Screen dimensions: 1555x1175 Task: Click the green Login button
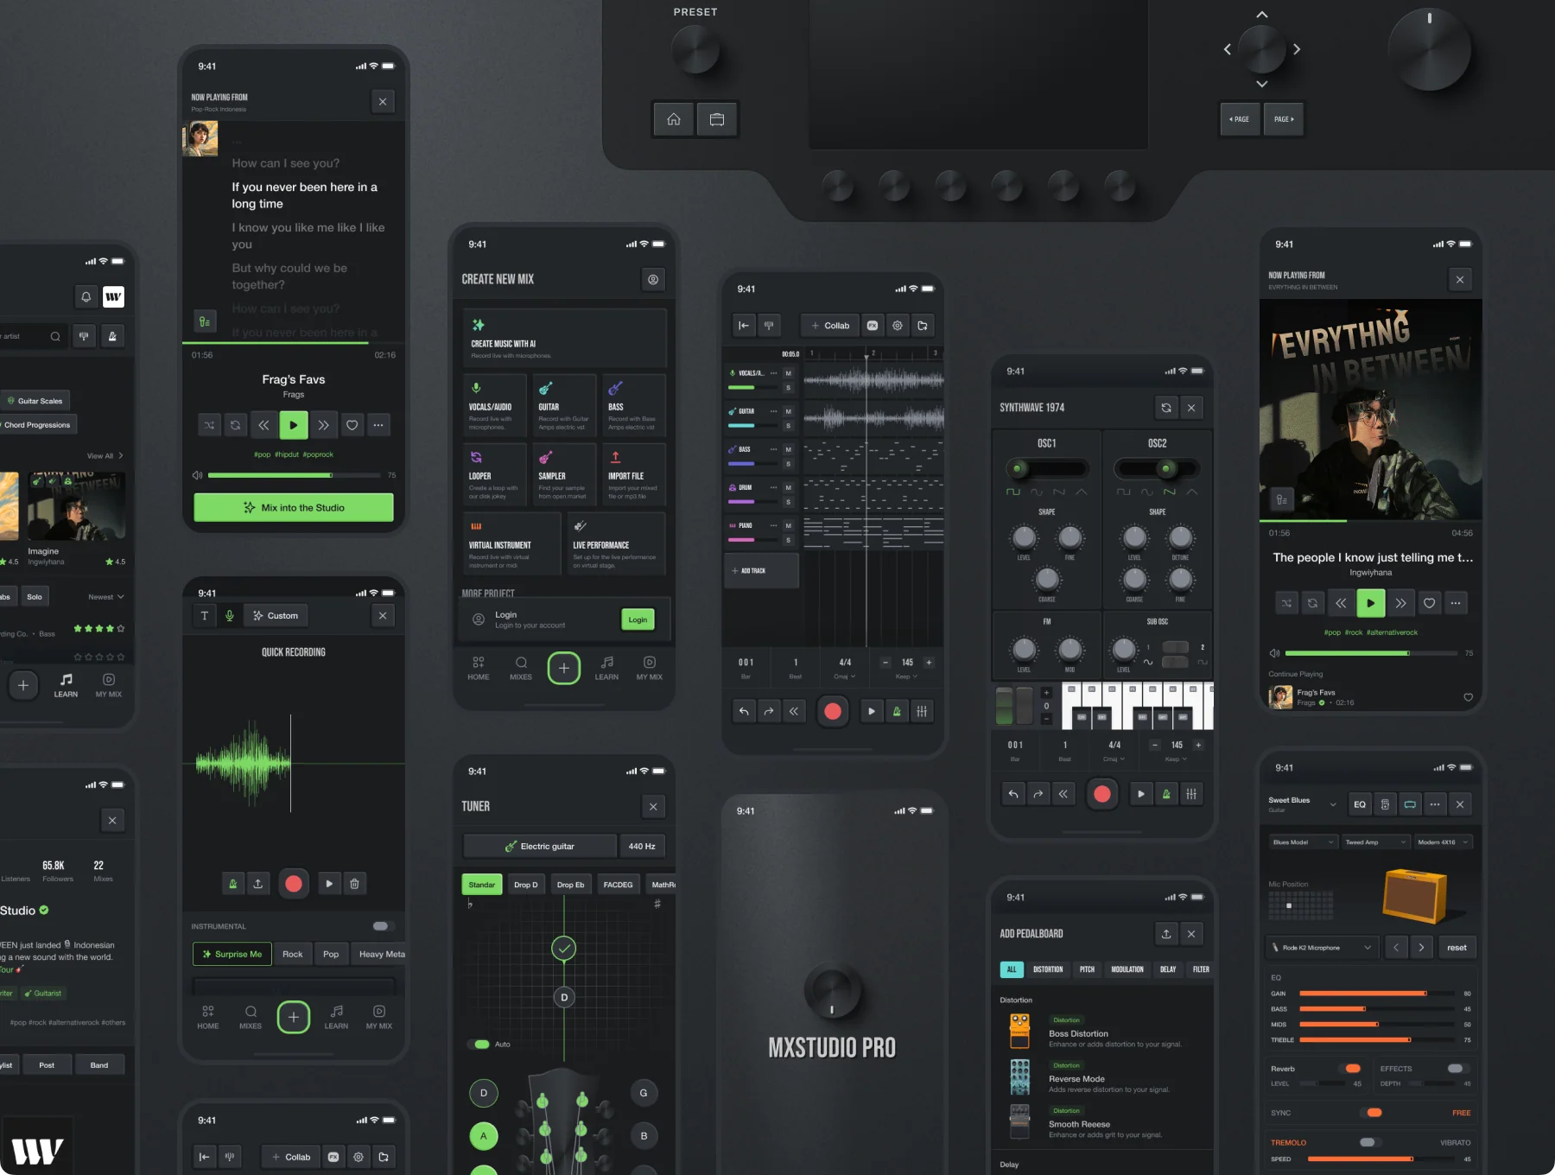[x=638, y=619]
